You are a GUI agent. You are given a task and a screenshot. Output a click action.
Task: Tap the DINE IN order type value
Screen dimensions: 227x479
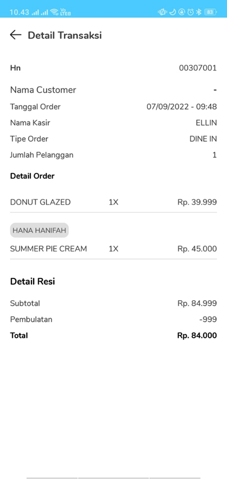(203, 139)
